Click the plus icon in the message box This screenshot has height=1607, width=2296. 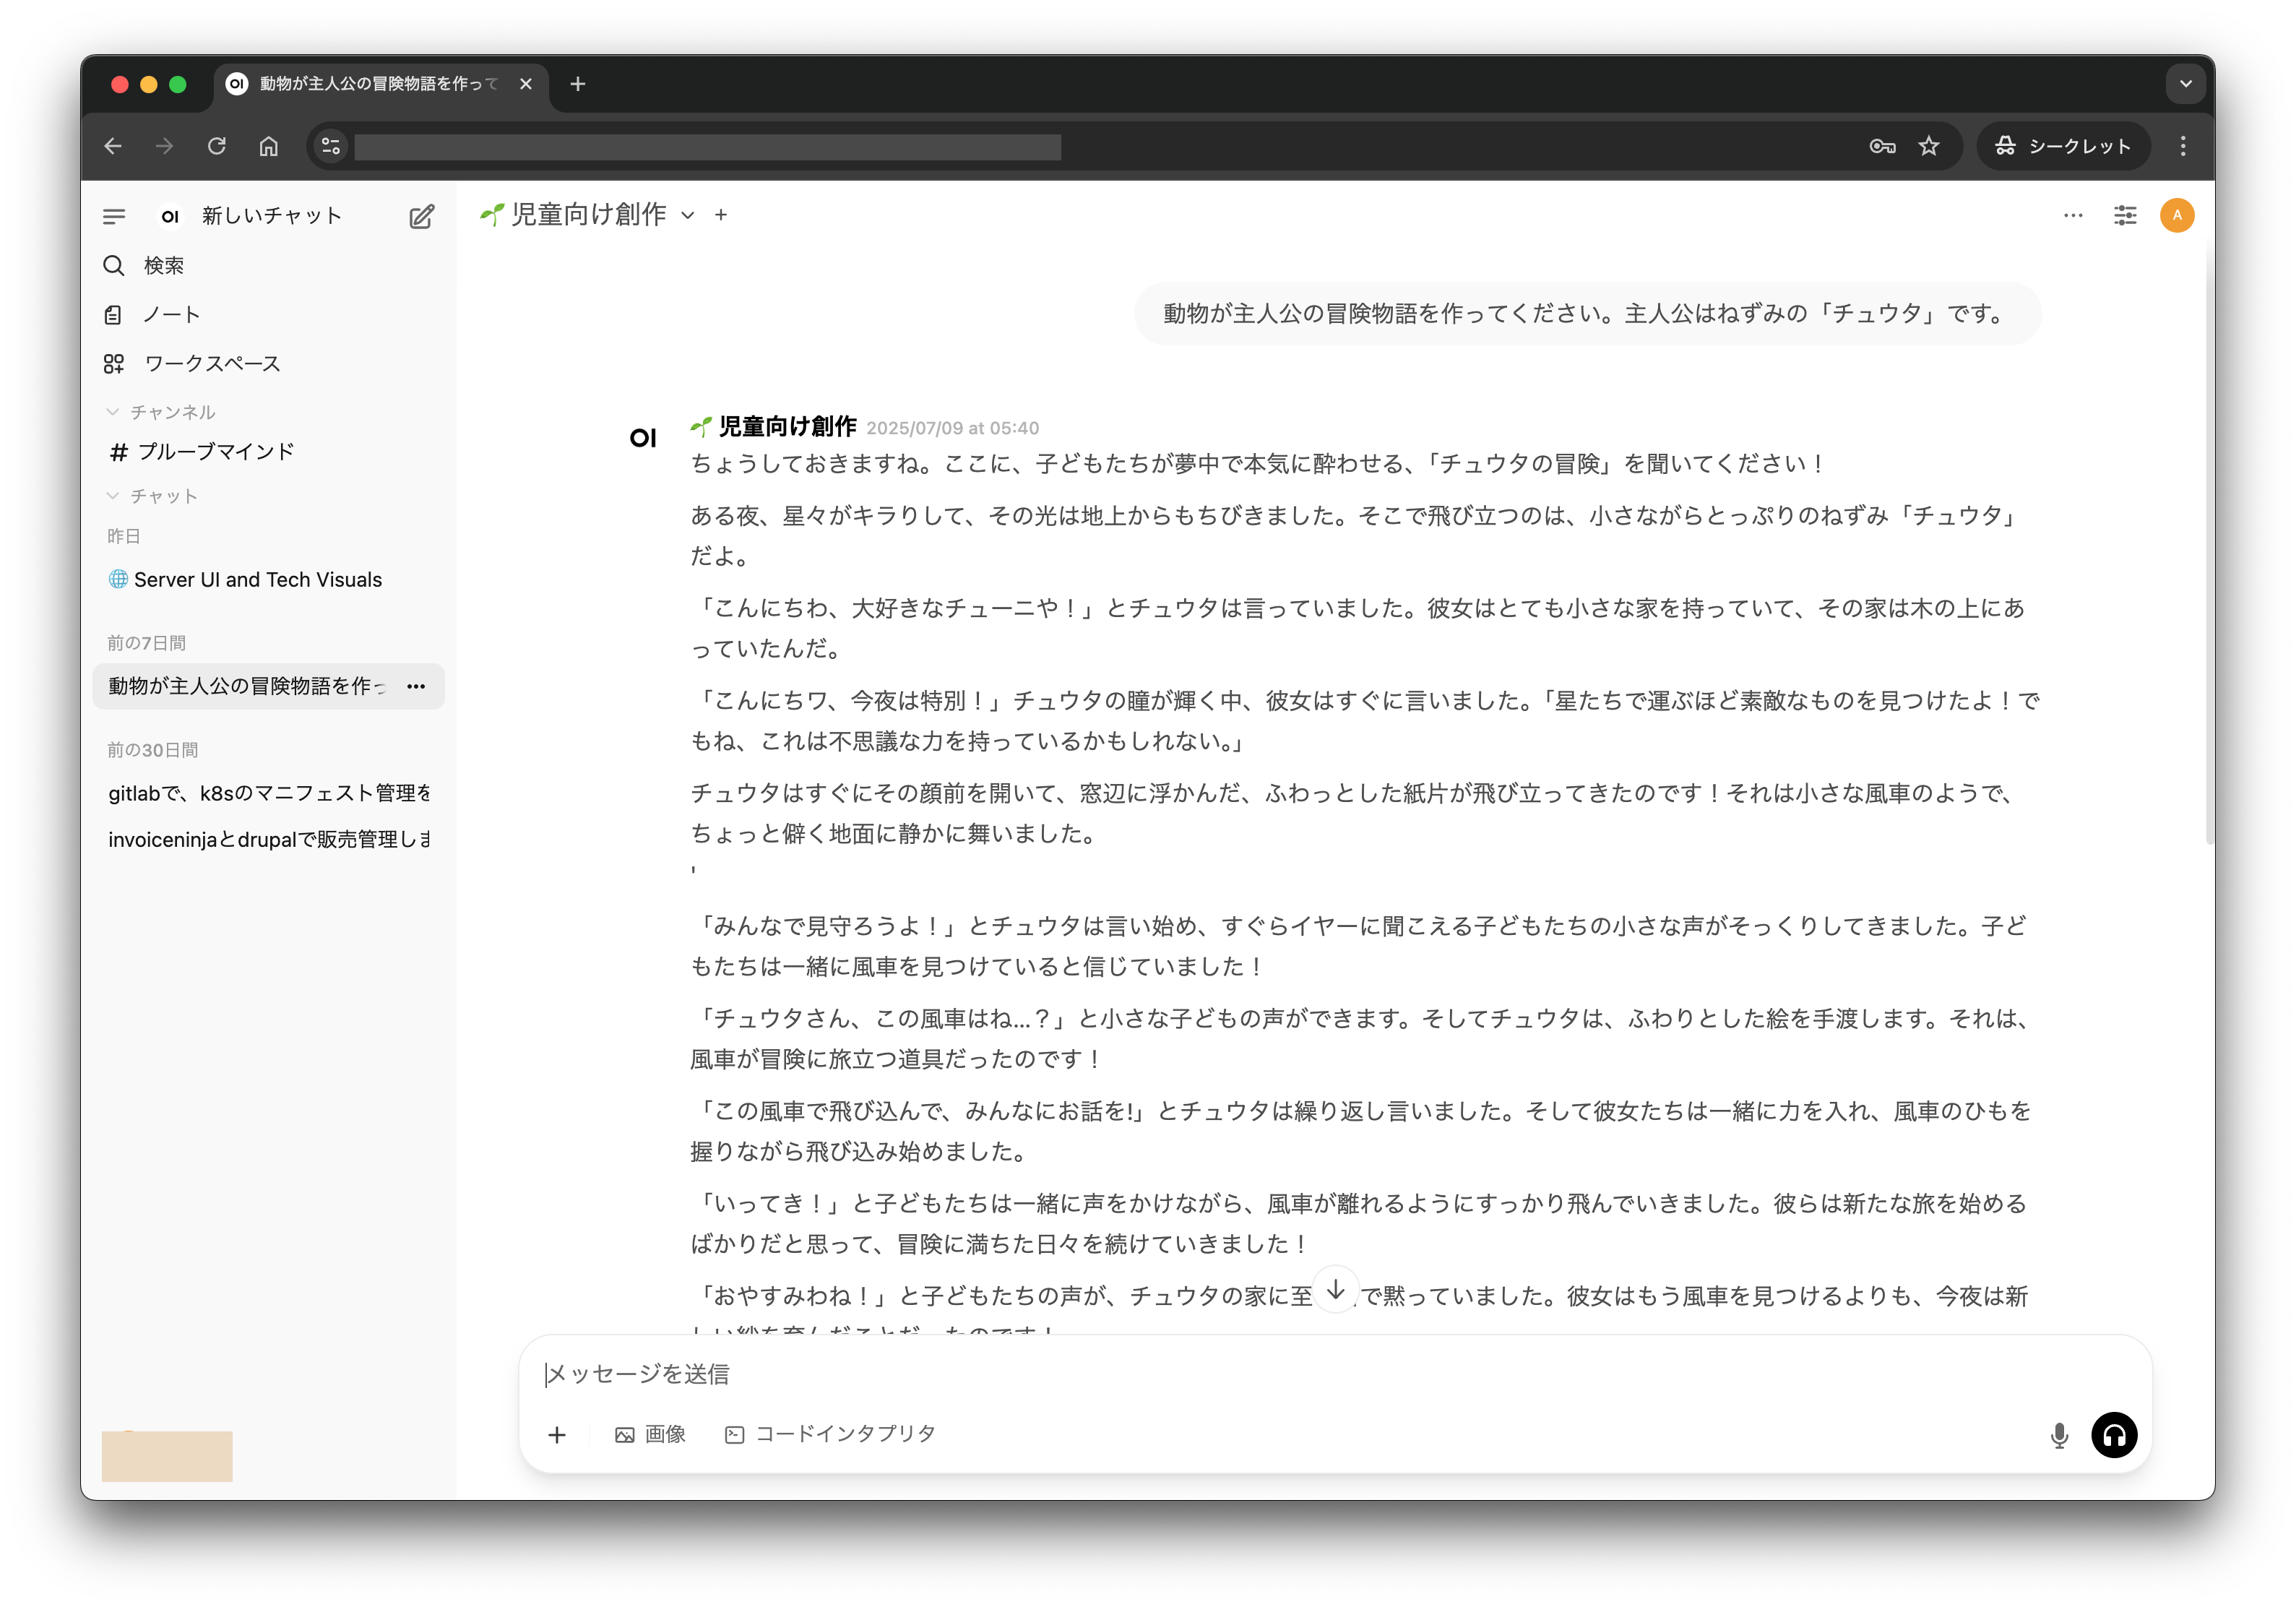pos(557,1435)
